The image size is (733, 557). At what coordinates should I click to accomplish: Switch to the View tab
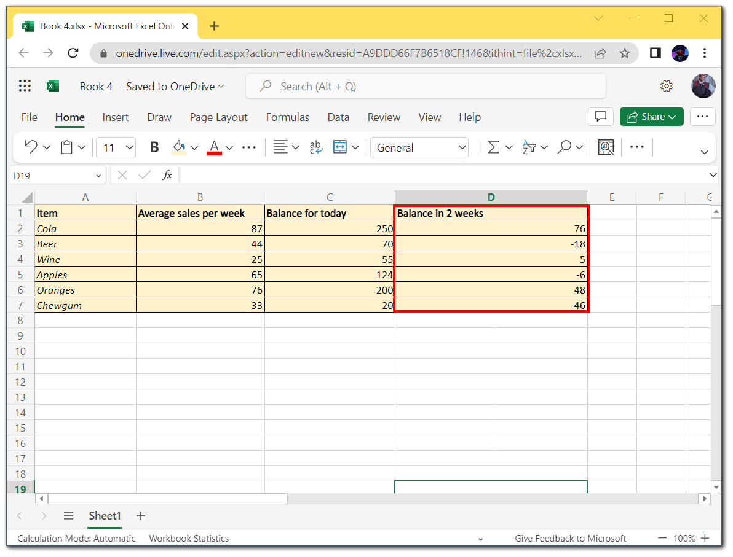430,117
